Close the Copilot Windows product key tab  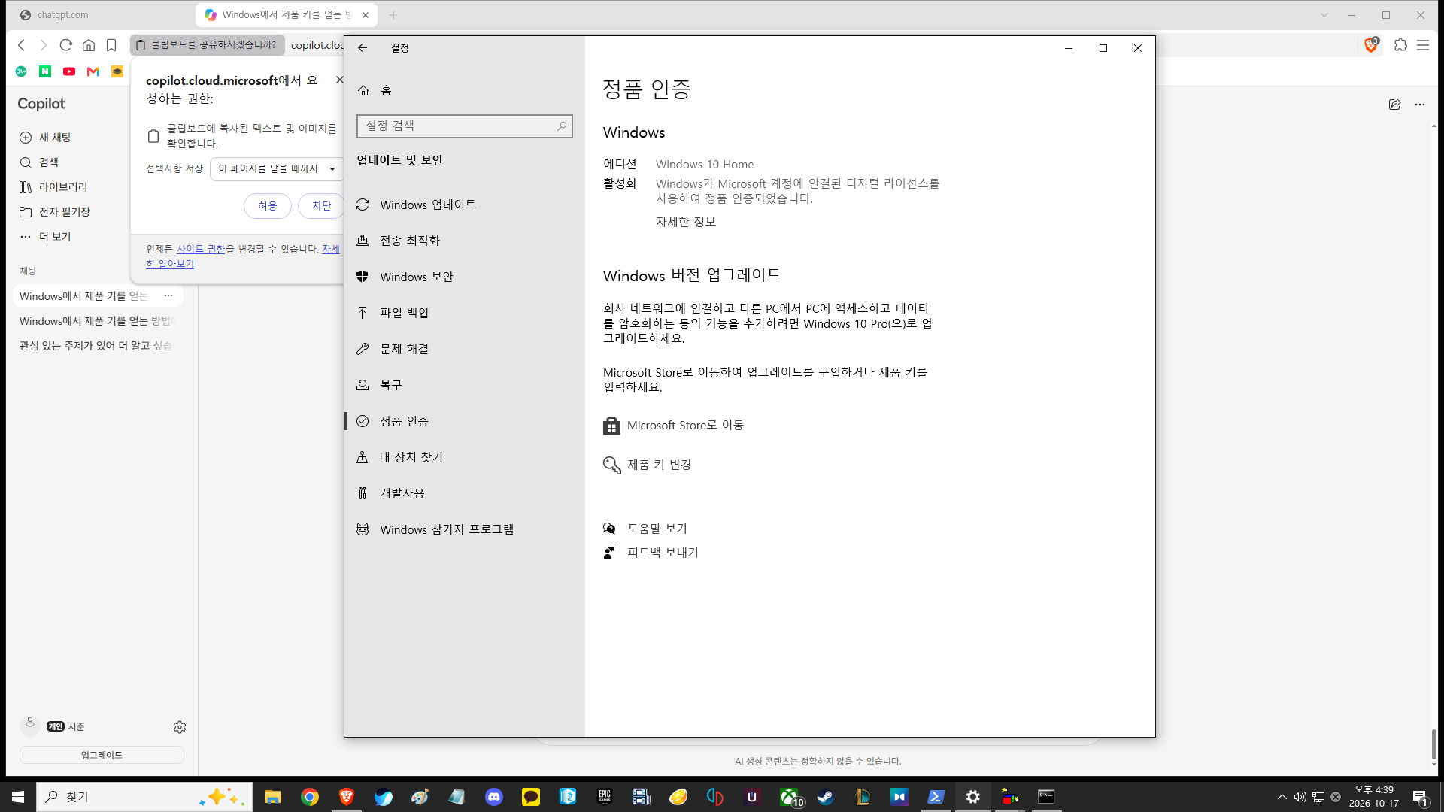click(x=366, y=15)
